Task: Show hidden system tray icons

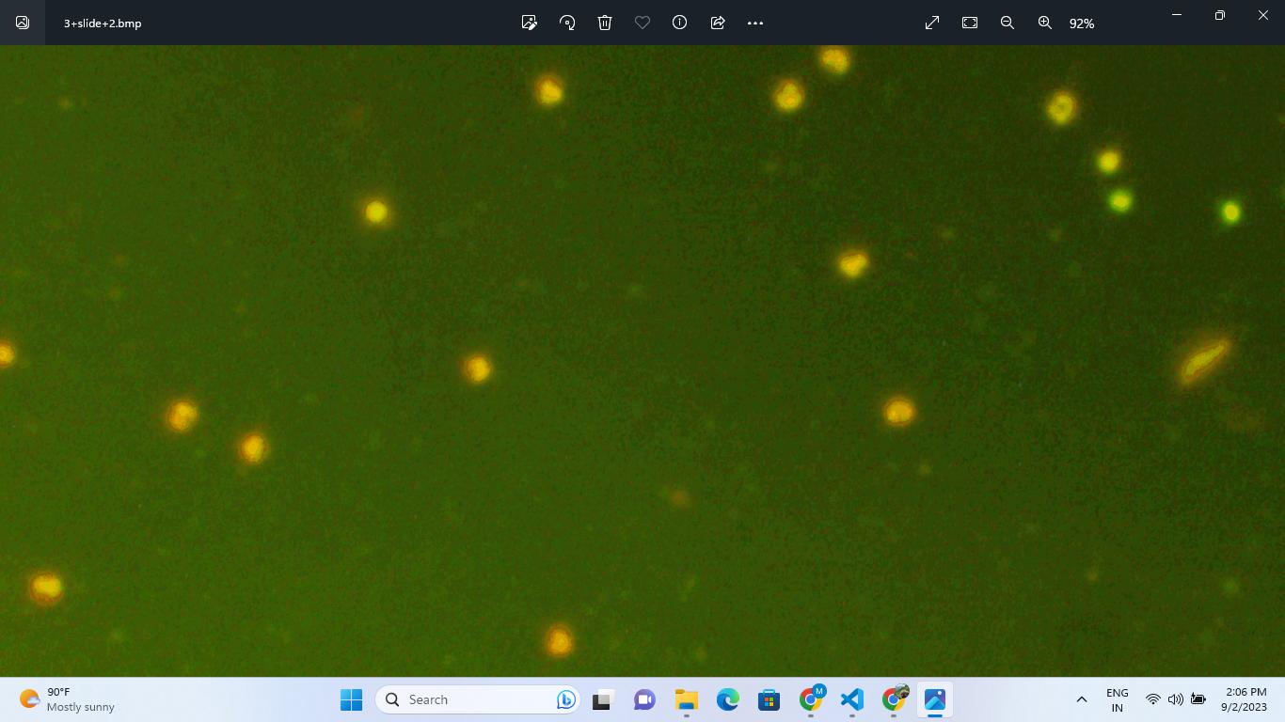Action: (1082, 699)
